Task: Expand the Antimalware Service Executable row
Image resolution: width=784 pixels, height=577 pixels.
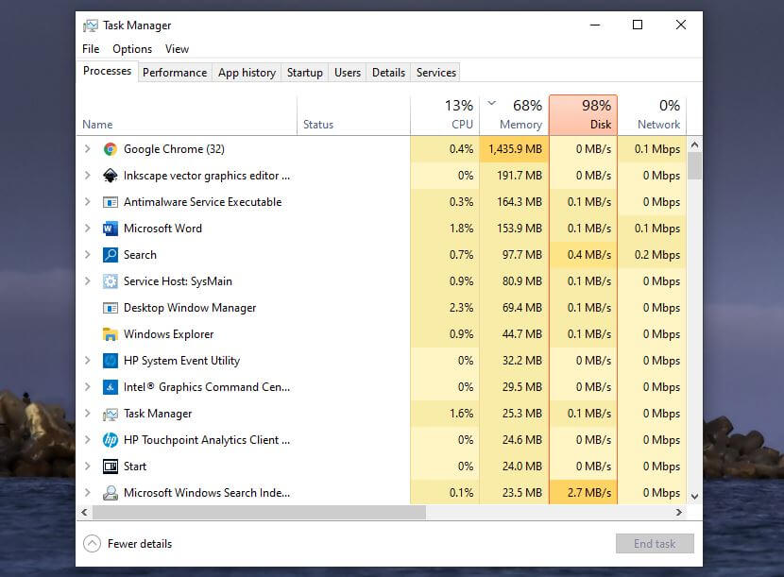Action: (88, 202)
